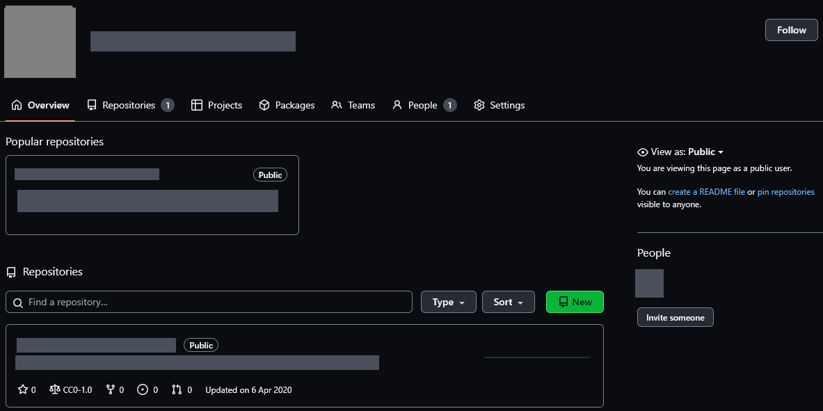Click the Packages cube icon
The image size is (823, 411).
[x=264, y=105]
